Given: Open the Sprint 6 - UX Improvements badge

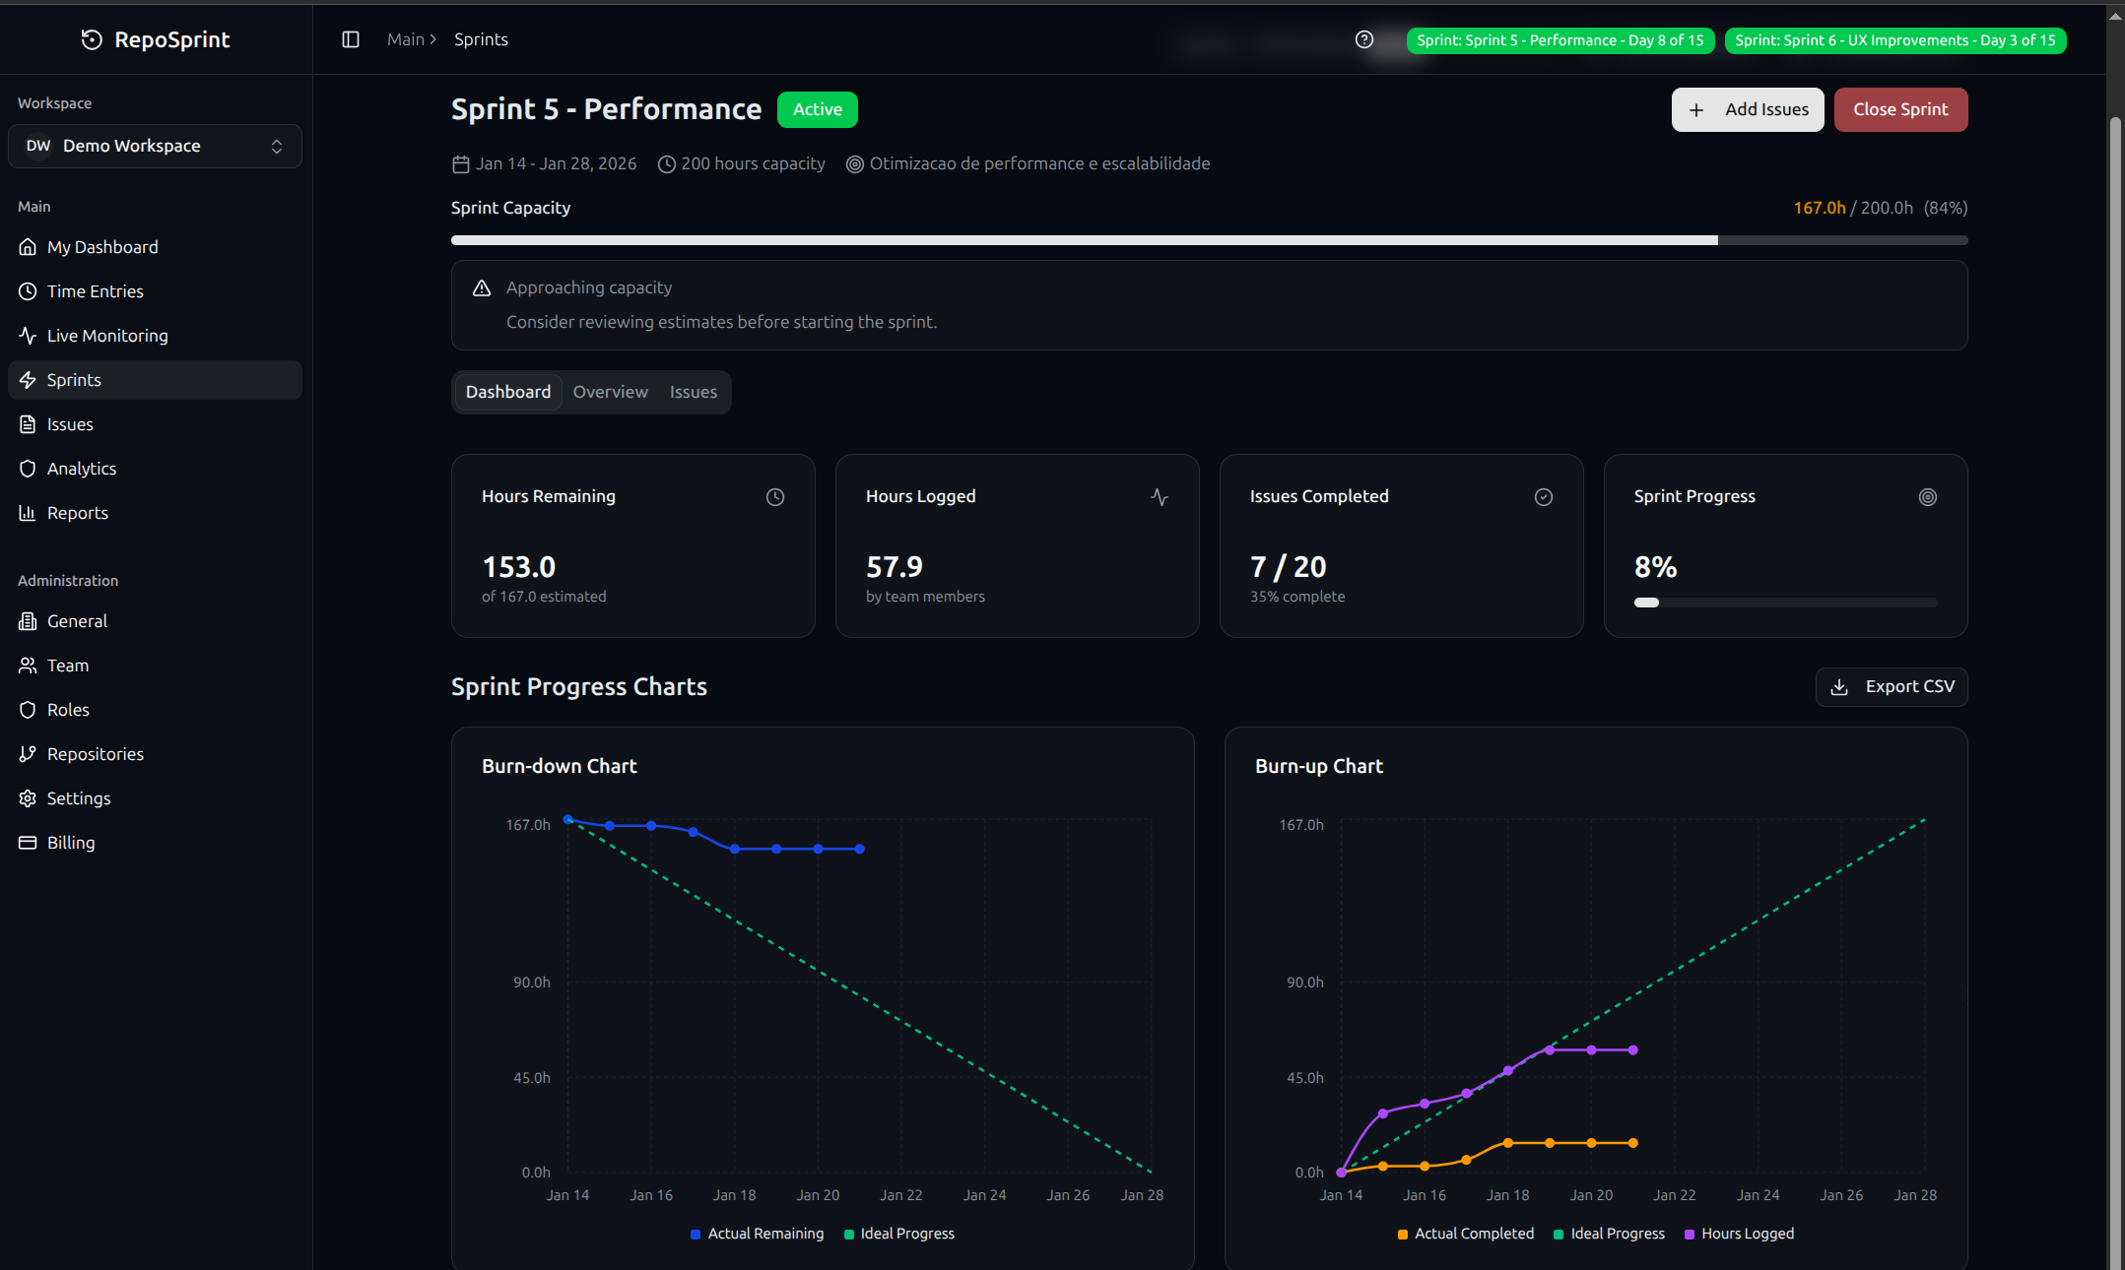Looking at the screenshot, I should [1894, 40].
